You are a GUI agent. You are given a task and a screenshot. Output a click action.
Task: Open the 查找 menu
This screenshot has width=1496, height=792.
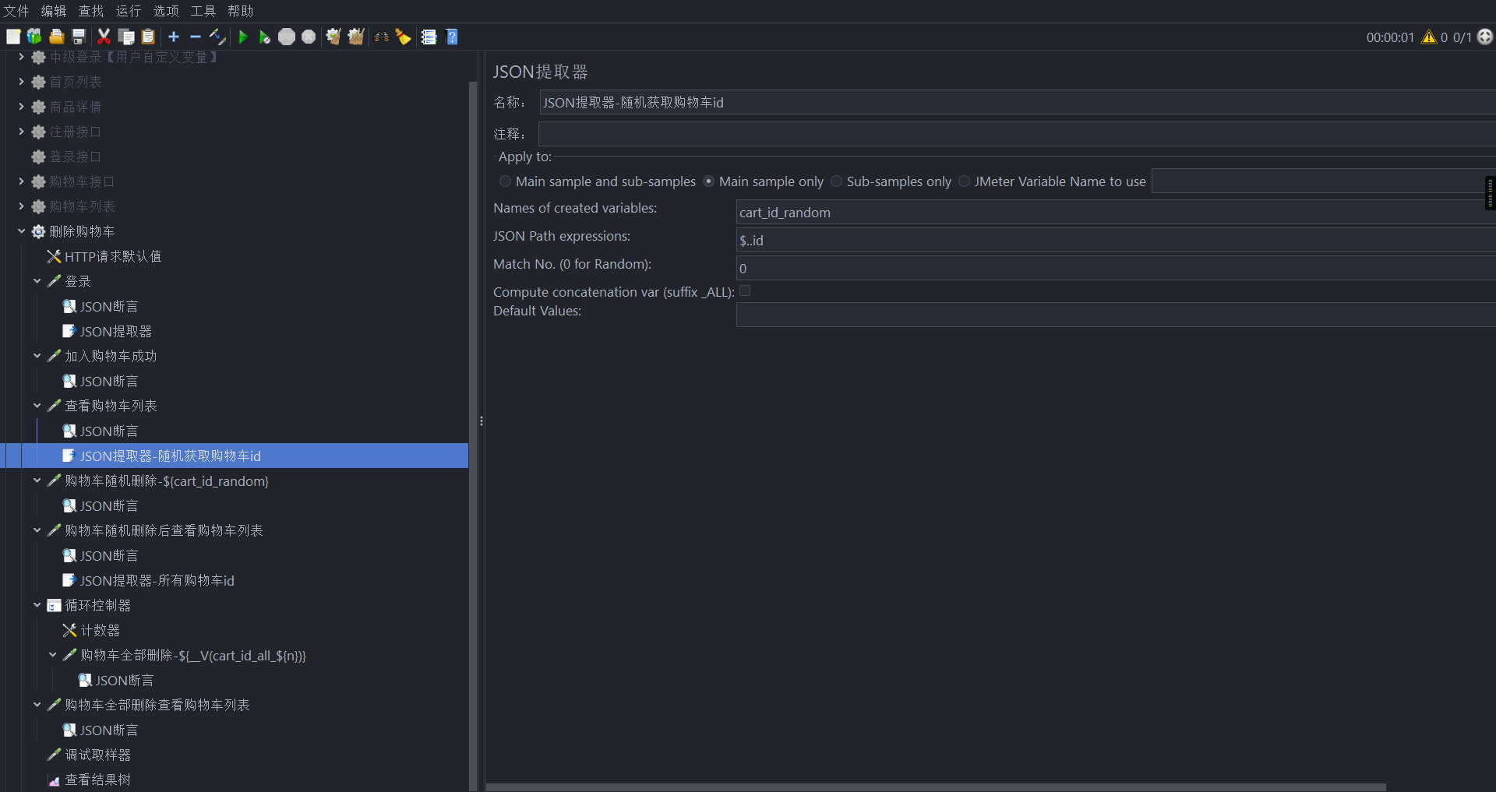tap(91, 11)
